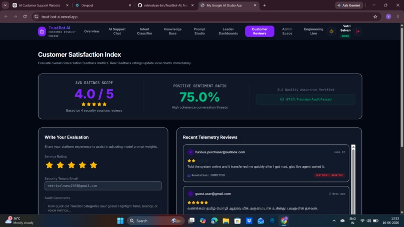Open the Copilot taskbar icon

(x=203, y=221)
